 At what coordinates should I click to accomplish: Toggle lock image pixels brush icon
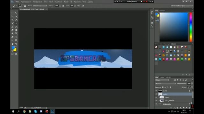click(165, 87)
